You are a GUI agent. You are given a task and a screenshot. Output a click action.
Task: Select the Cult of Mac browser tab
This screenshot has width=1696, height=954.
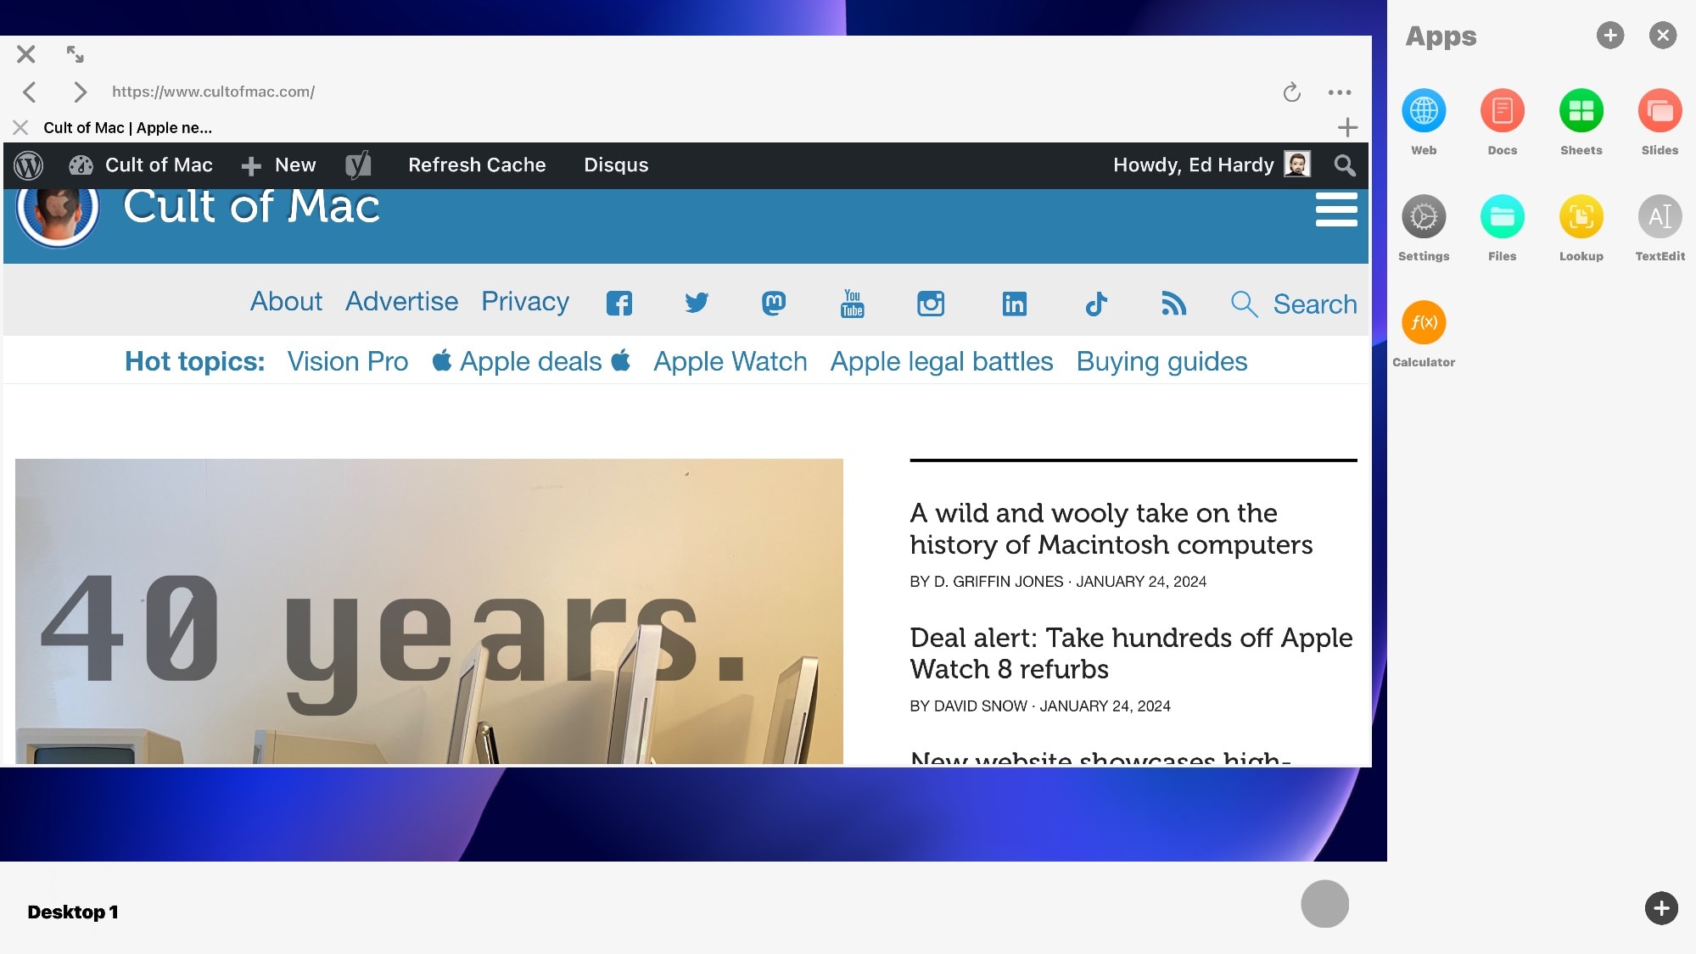(x=127, y=128)
